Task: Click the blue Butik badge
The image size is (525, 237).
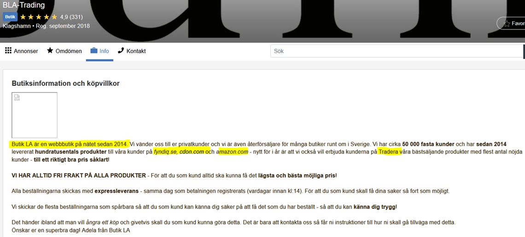Action: [10, 17]
